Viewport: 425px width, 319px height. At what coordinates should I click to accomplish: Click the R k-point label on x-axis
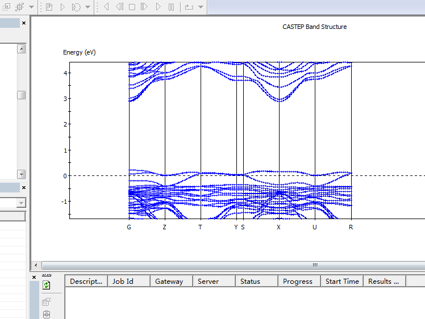point(351,227)
